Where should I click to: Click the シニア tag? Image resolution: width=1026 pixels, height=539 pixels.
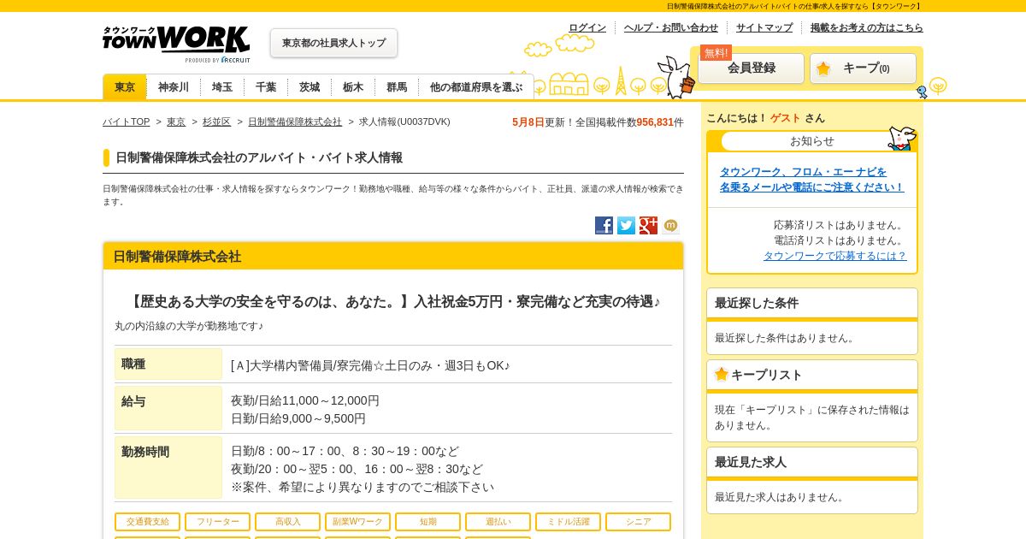click(x=638, y=522)
